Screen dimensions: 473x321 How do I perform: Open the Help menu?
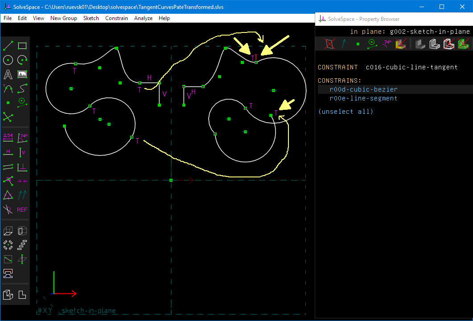164,18
